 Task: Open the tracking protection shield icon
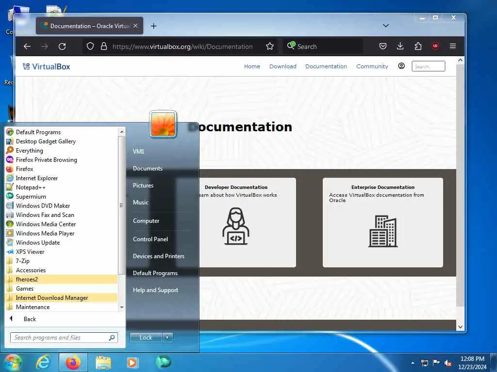point(90,46)
